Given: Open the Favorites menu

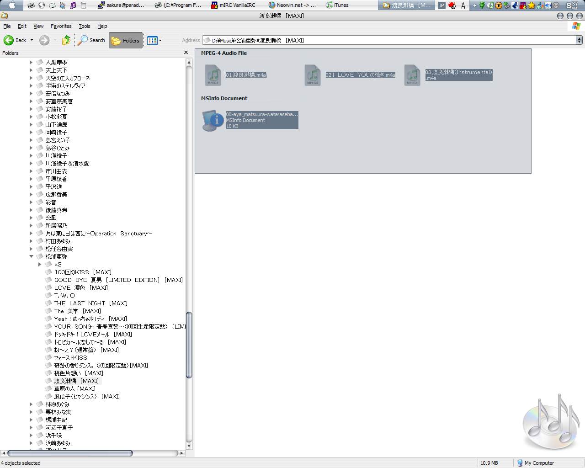Looking at the screenshot, I should 61,26.
